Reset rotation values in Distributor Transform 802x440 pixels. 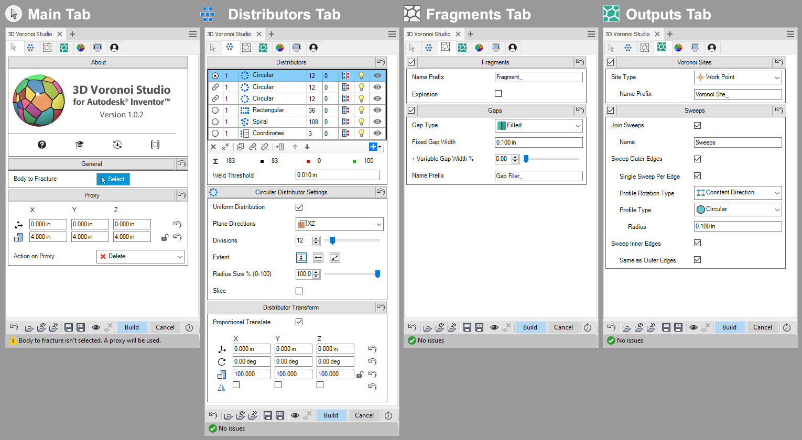click(372, 361)
